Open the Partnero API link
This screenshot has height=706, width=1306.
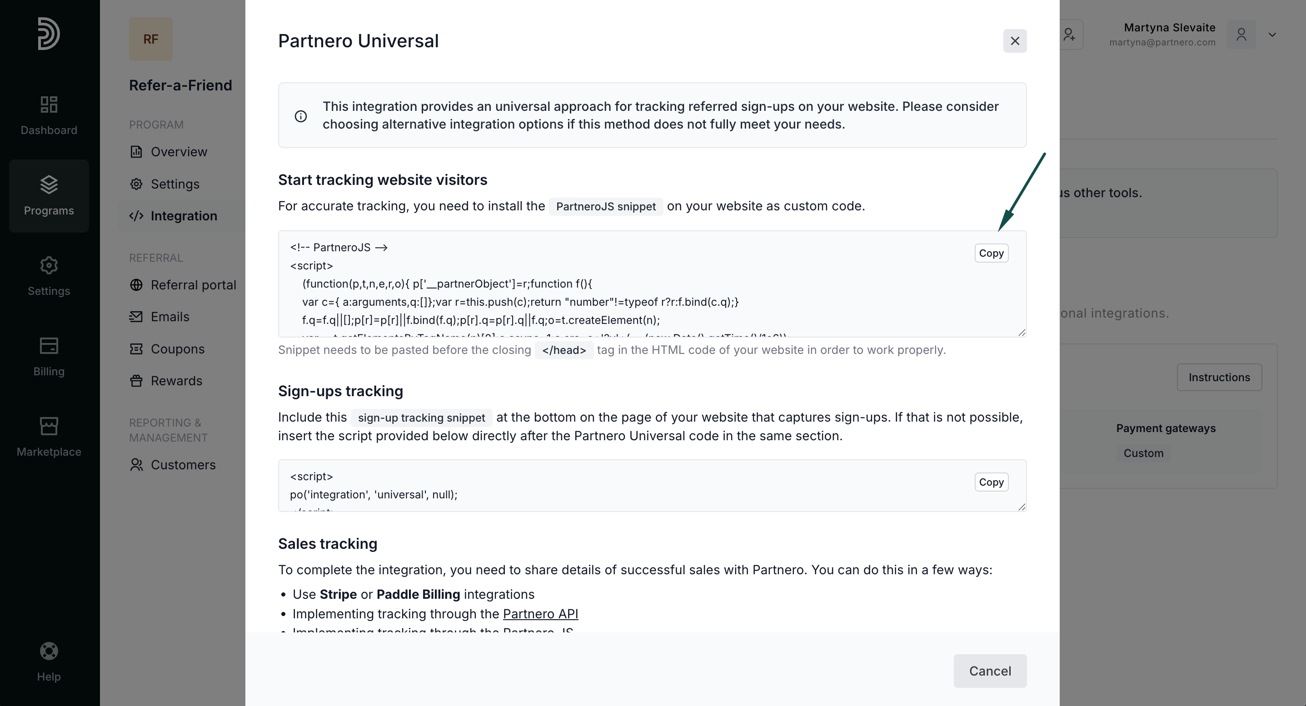click(x=540, y=614)
